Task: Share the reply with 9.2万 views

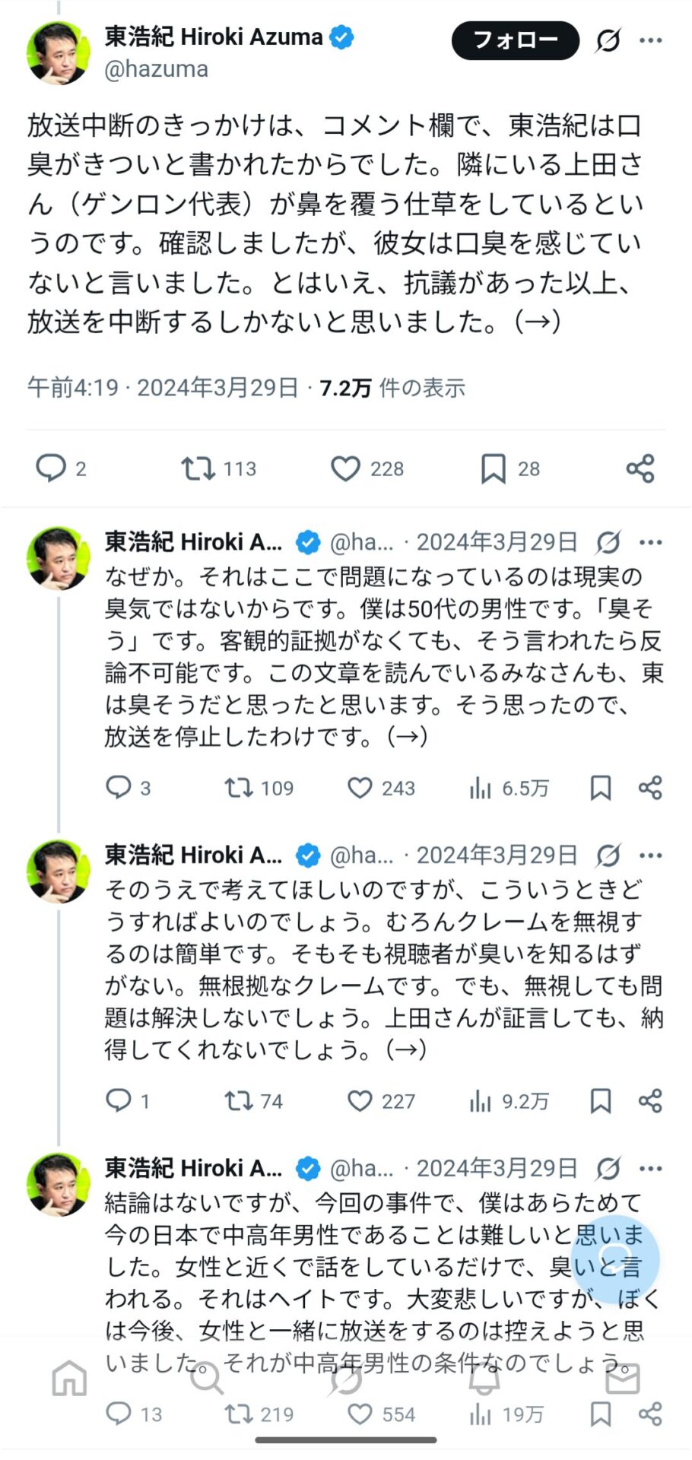Action: [650, 1101]
